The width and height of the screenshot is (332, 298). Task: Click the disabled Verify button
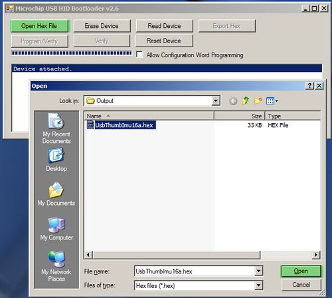point(102,41)
